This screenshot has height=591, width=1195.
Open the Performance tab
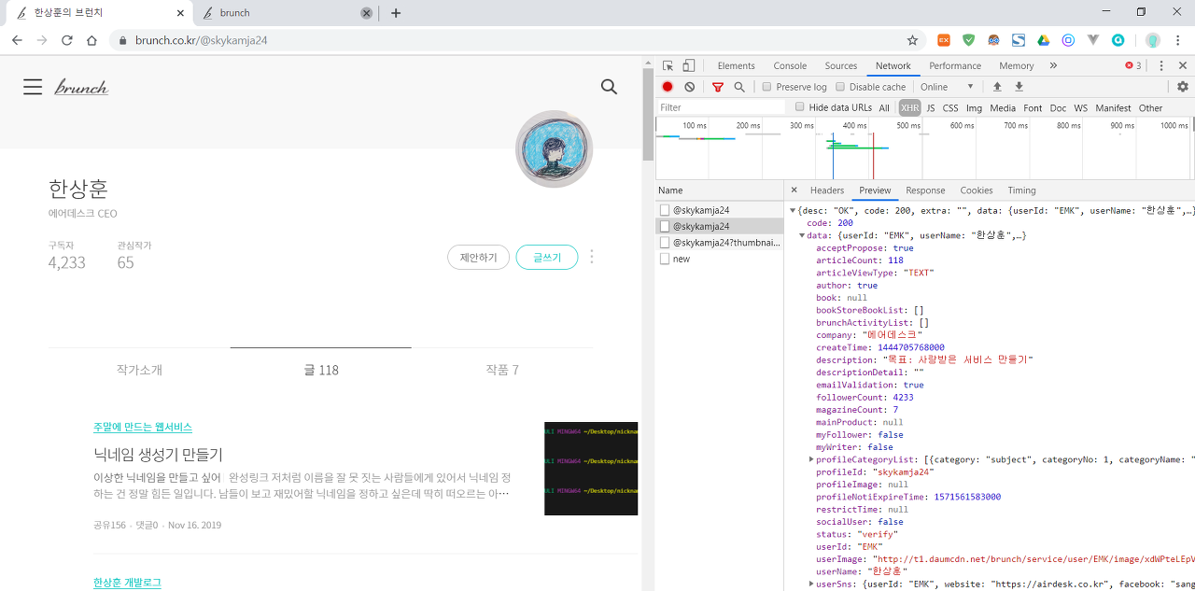(x=955, y=65)
